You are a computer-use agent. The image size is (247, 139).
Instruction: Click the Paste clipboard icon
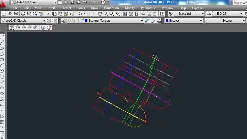60,14
